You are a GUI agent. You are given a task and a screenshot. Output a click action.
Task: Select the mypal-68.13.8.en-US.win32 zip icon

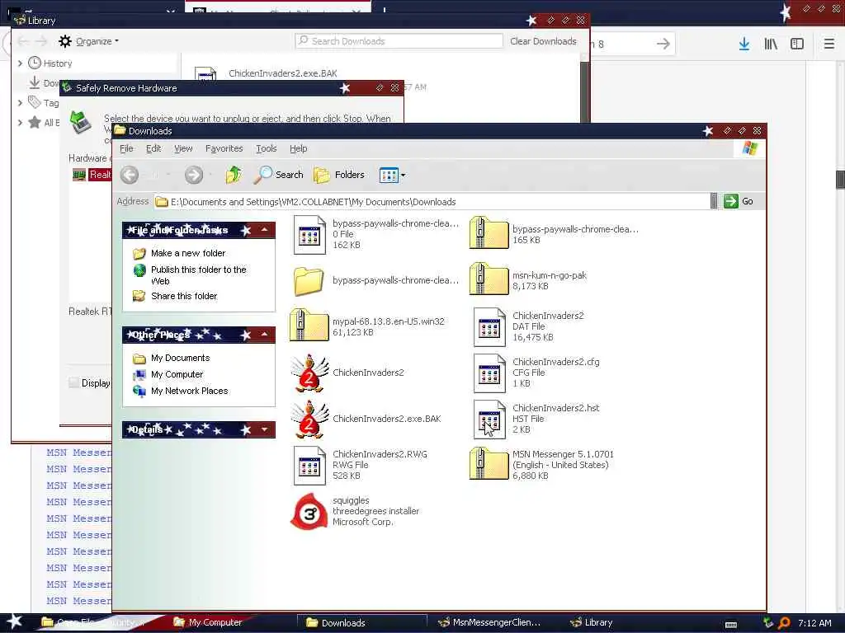pyautogui.click(x=309, y=325)
